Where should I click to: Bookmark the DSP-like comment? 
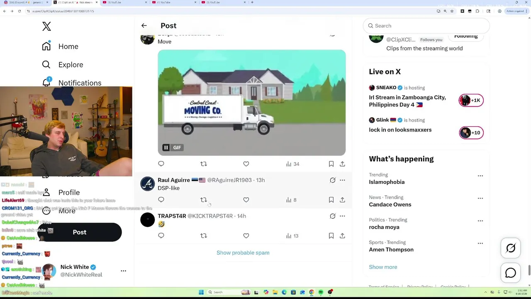tap(331, 200)
